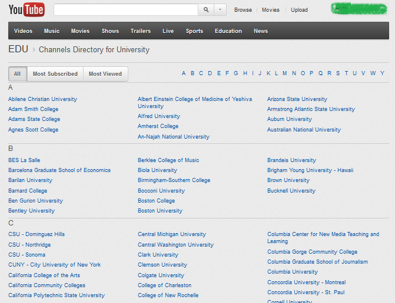
Task: Jump to letter Q in the index
Action: pyautogui.click(x=320, y=73)
